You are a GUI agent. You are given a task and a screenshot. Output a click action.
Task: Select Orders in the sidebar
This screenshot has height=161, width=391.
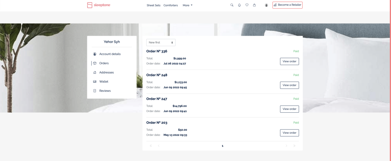coord(104,63)
